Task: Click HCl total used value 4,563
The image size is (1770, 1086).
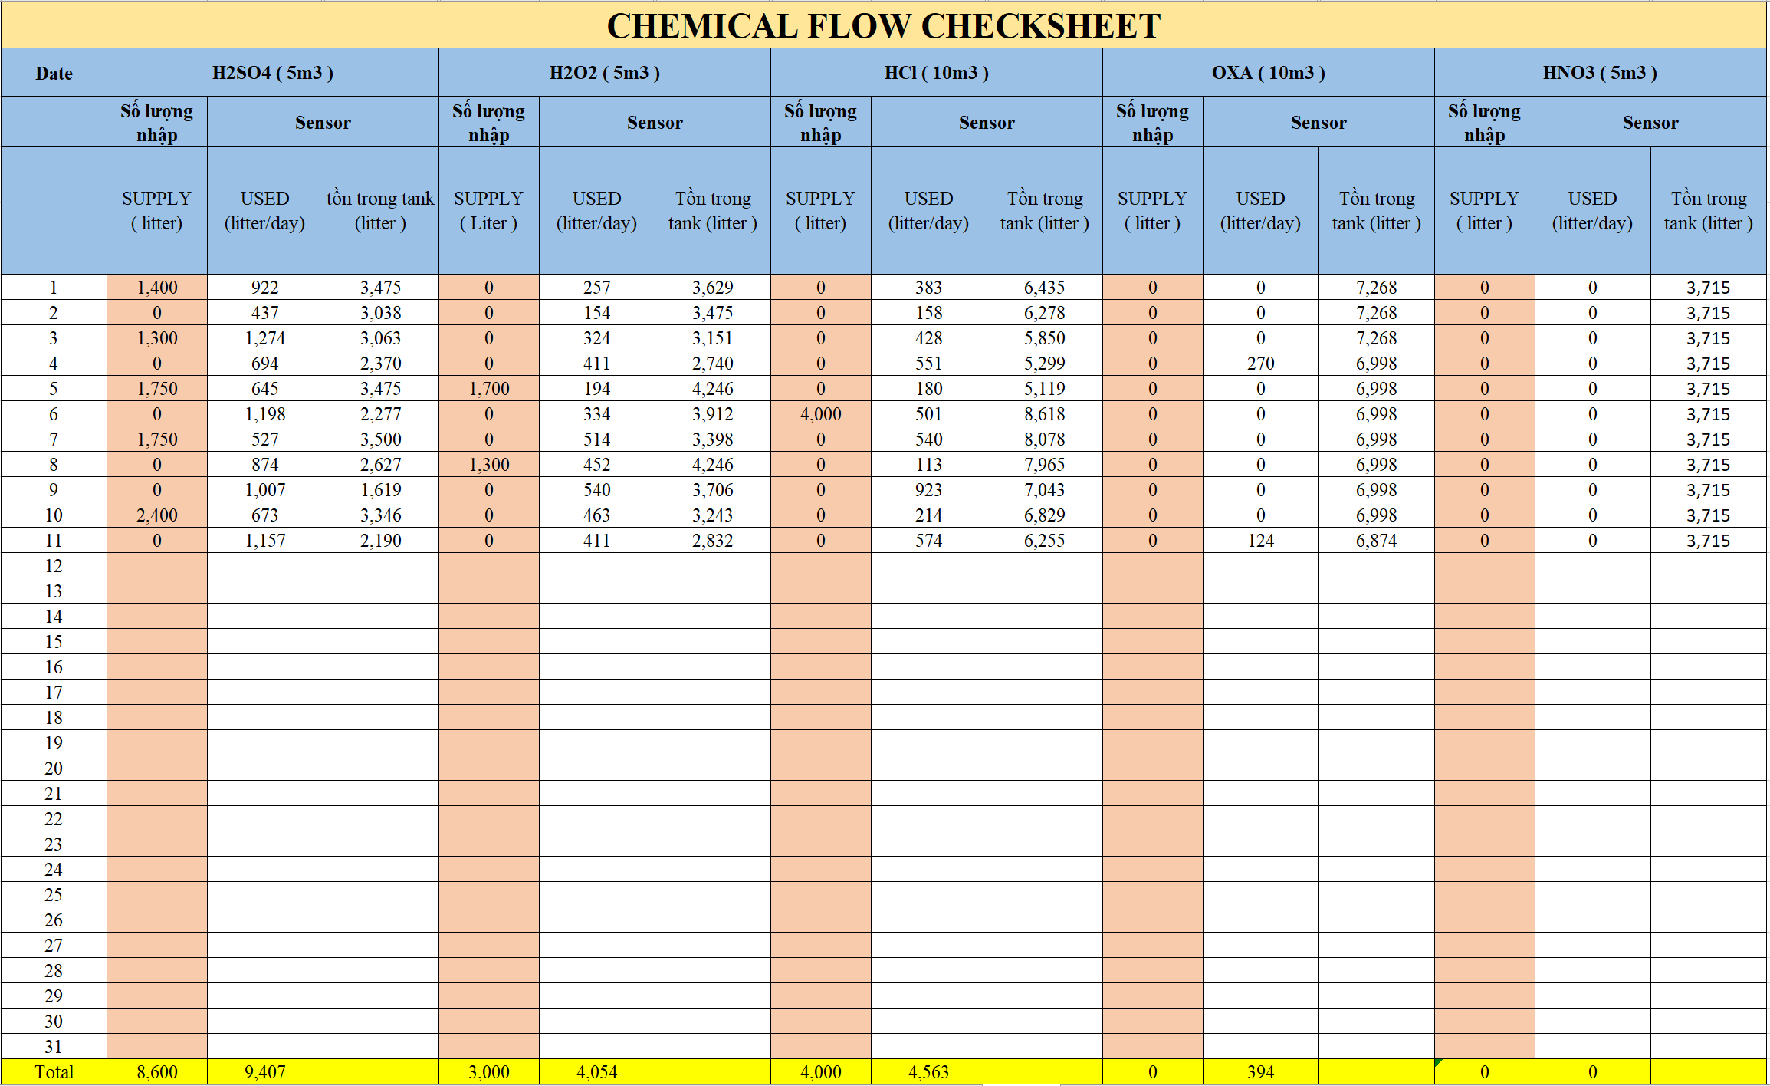Action: [x=928, y=1072]
